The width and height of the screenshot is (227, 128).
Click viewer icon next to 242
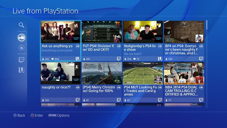(x=43, y=59)
